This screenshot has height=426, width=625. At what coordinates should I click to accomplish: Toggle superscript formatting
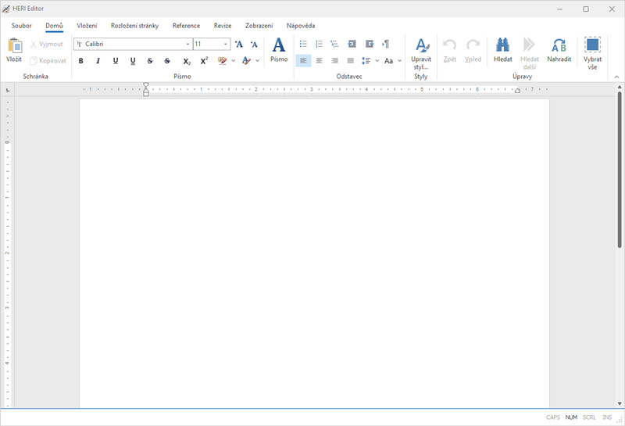point(204,61)
